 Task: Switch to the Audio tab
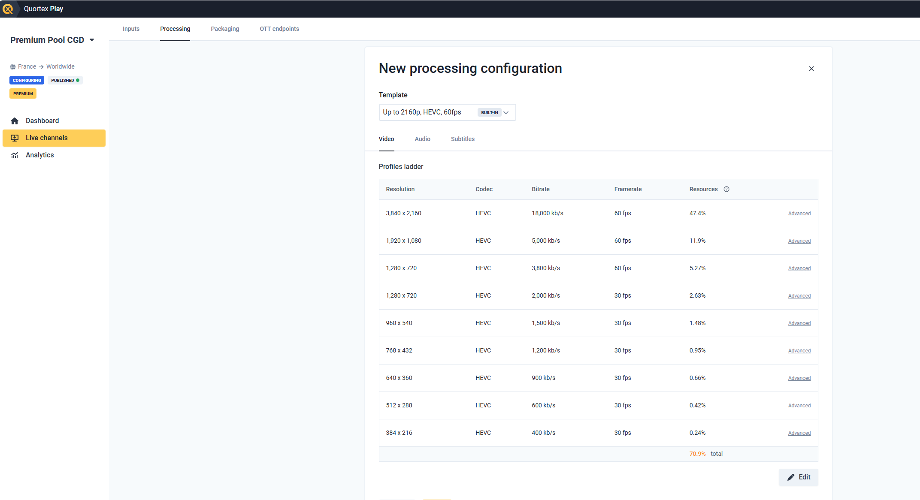(422, 139)
